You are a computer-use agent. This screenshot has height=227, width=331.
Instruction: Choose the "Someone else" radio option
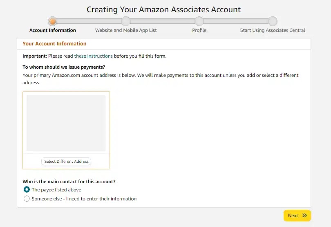pyautogui.click(x=27, y=199)
